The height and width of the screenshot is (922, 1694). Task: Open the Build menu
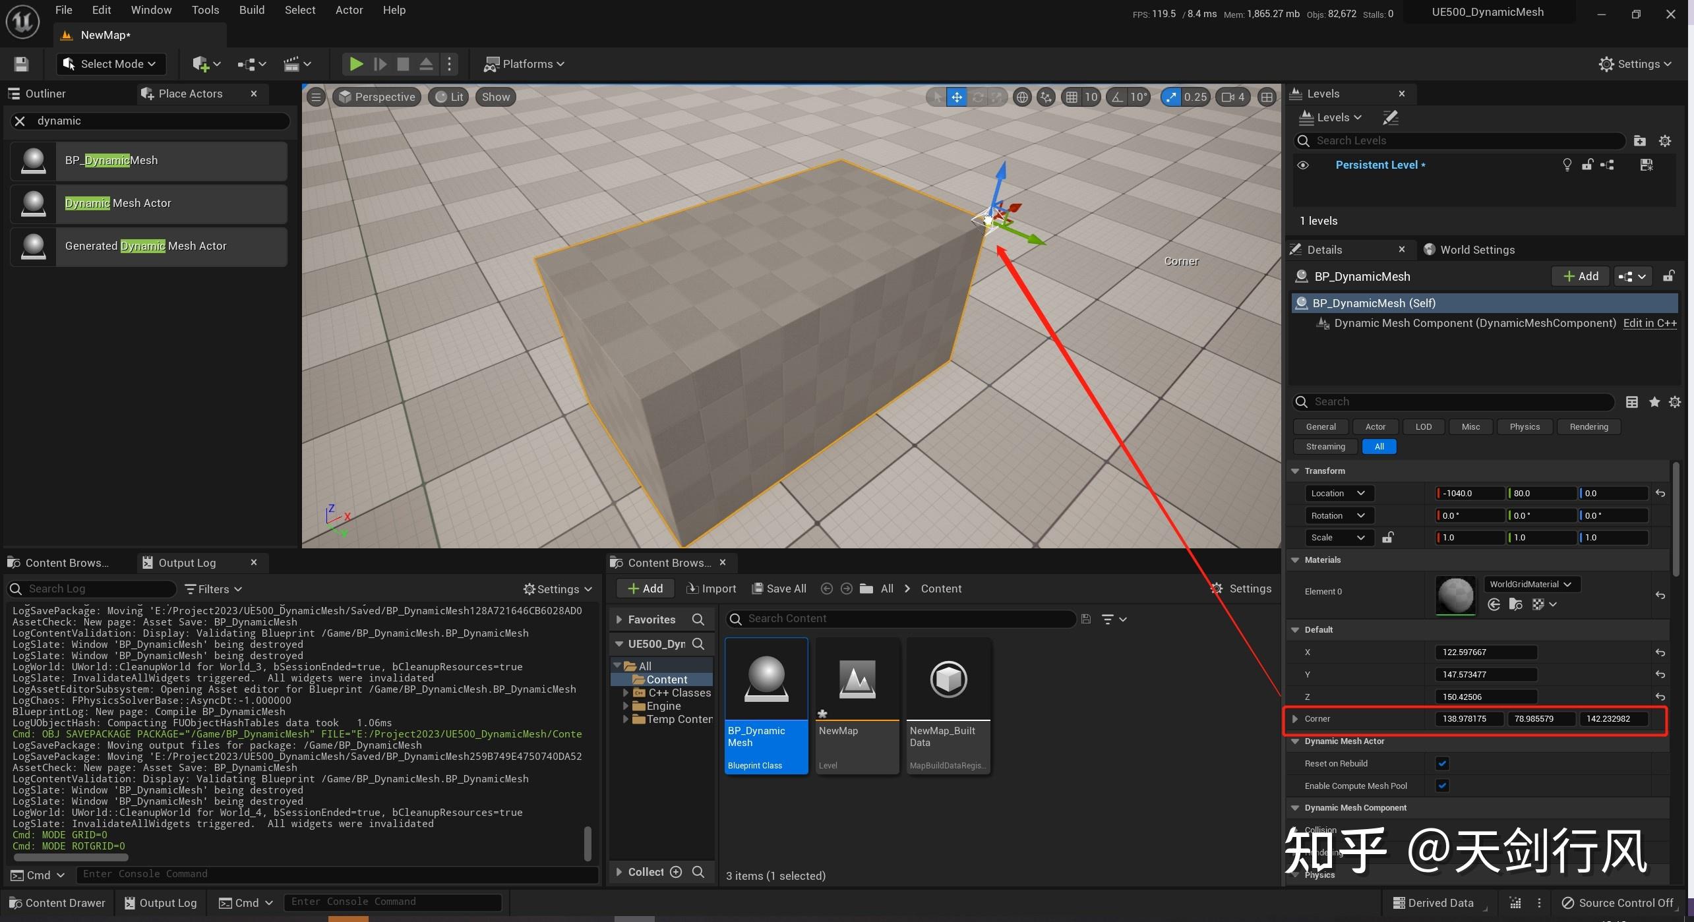251,10
